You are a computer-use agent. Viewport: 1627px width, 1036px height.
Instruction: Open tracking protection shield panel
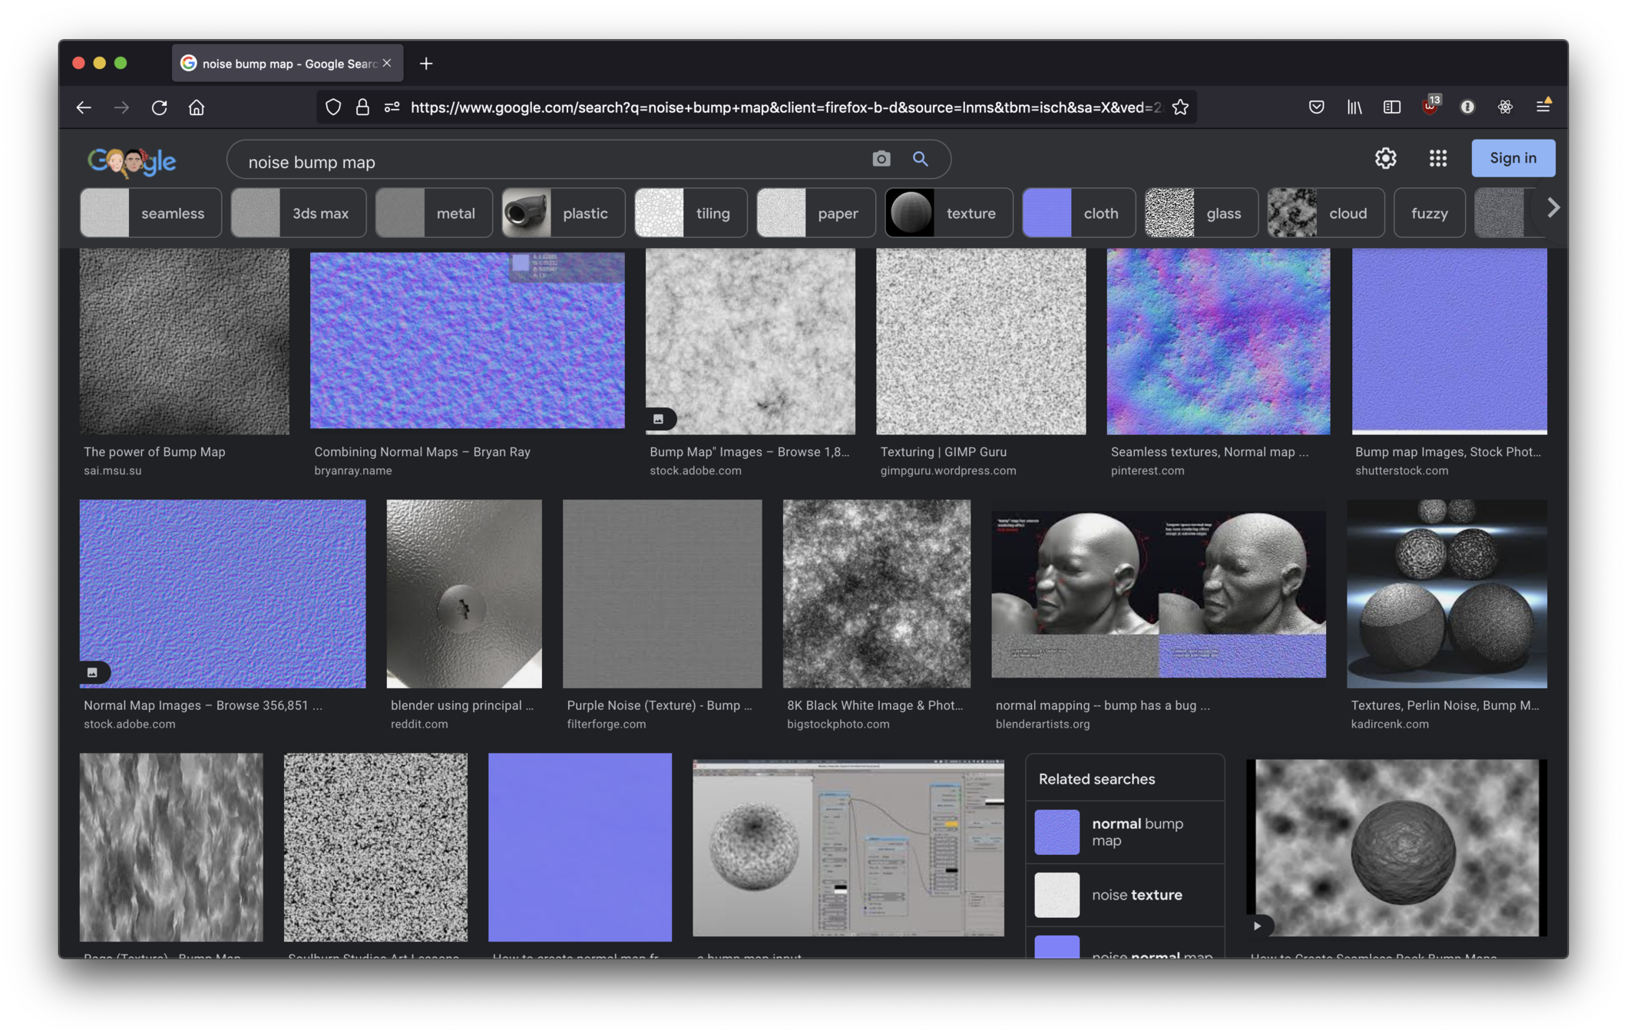332,107
